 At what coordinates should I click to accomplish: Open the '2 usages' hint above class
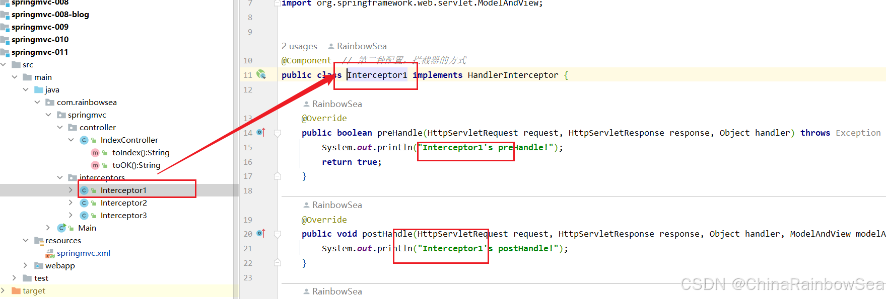[x=299, y=46]
